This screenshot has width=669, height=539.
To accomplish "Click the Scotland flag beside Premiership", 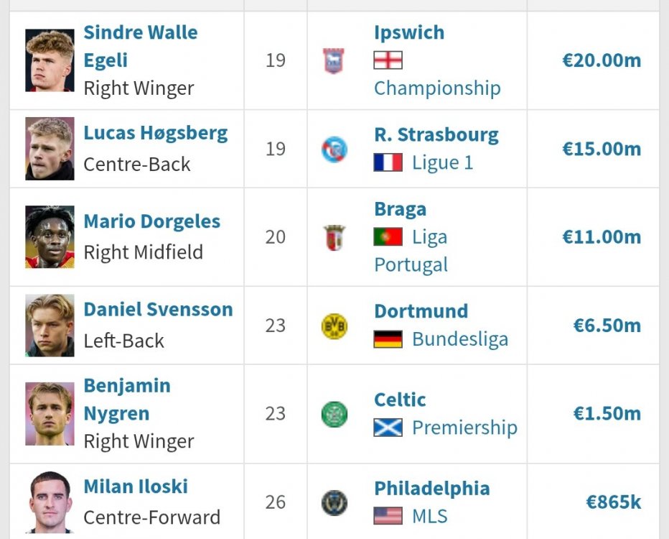I will click(388, 428).
